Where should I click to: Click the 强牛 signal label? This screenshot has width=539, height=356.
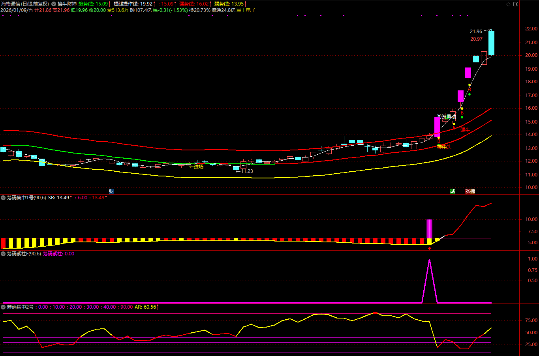(x=465, y=130)
